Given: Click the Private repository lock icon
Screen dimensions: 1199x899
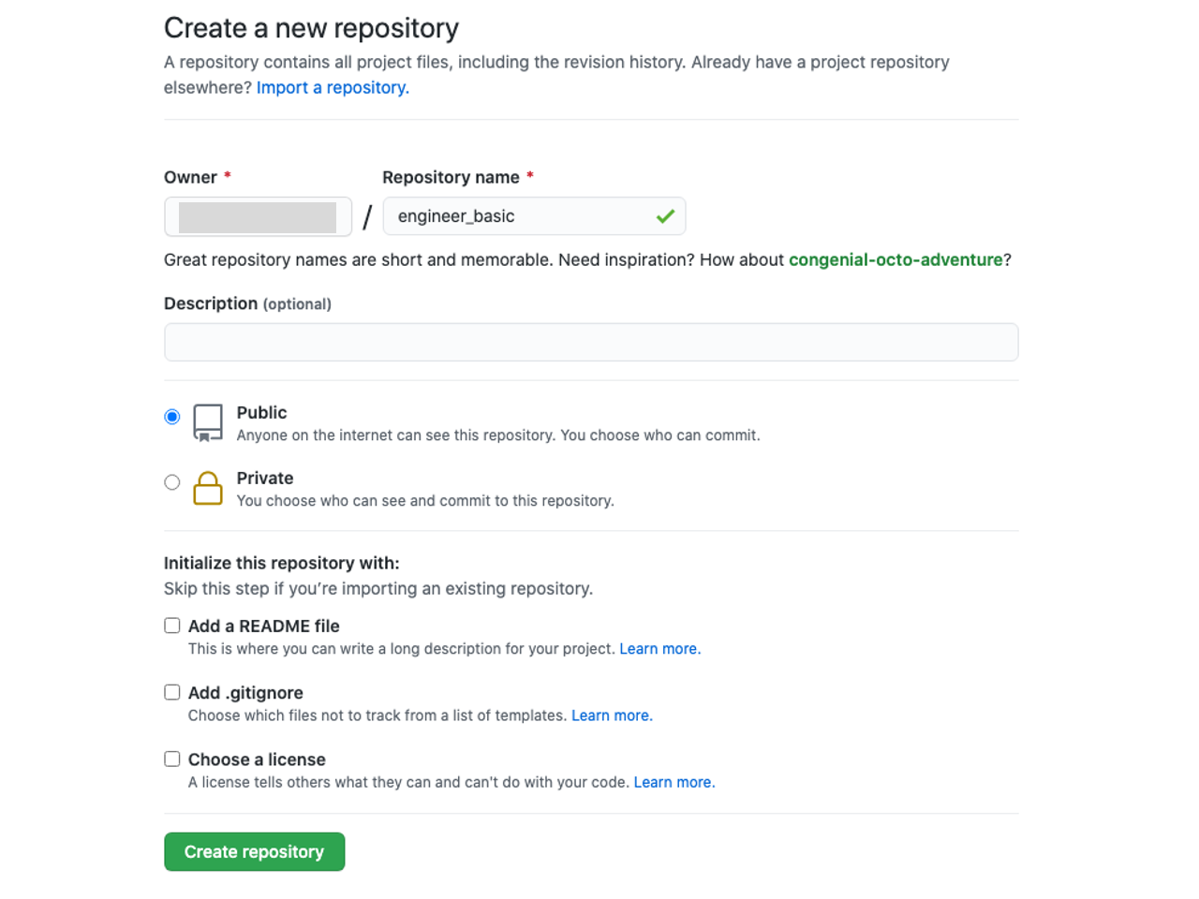Looking at the screenshot, I should [208, 488].
